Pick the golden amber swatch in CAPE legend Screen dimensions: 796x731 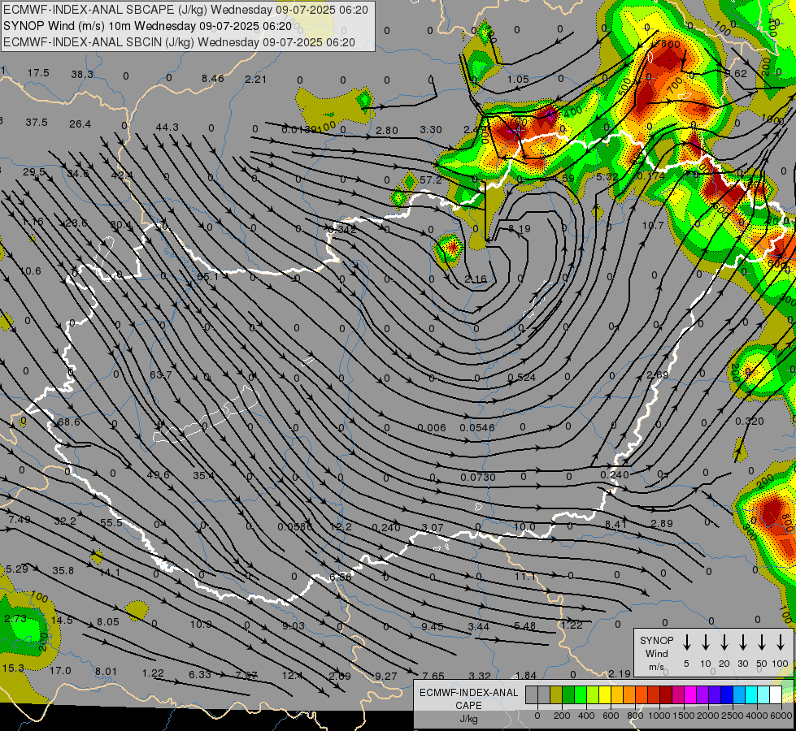pyautogui.click(x=617, y=695)
